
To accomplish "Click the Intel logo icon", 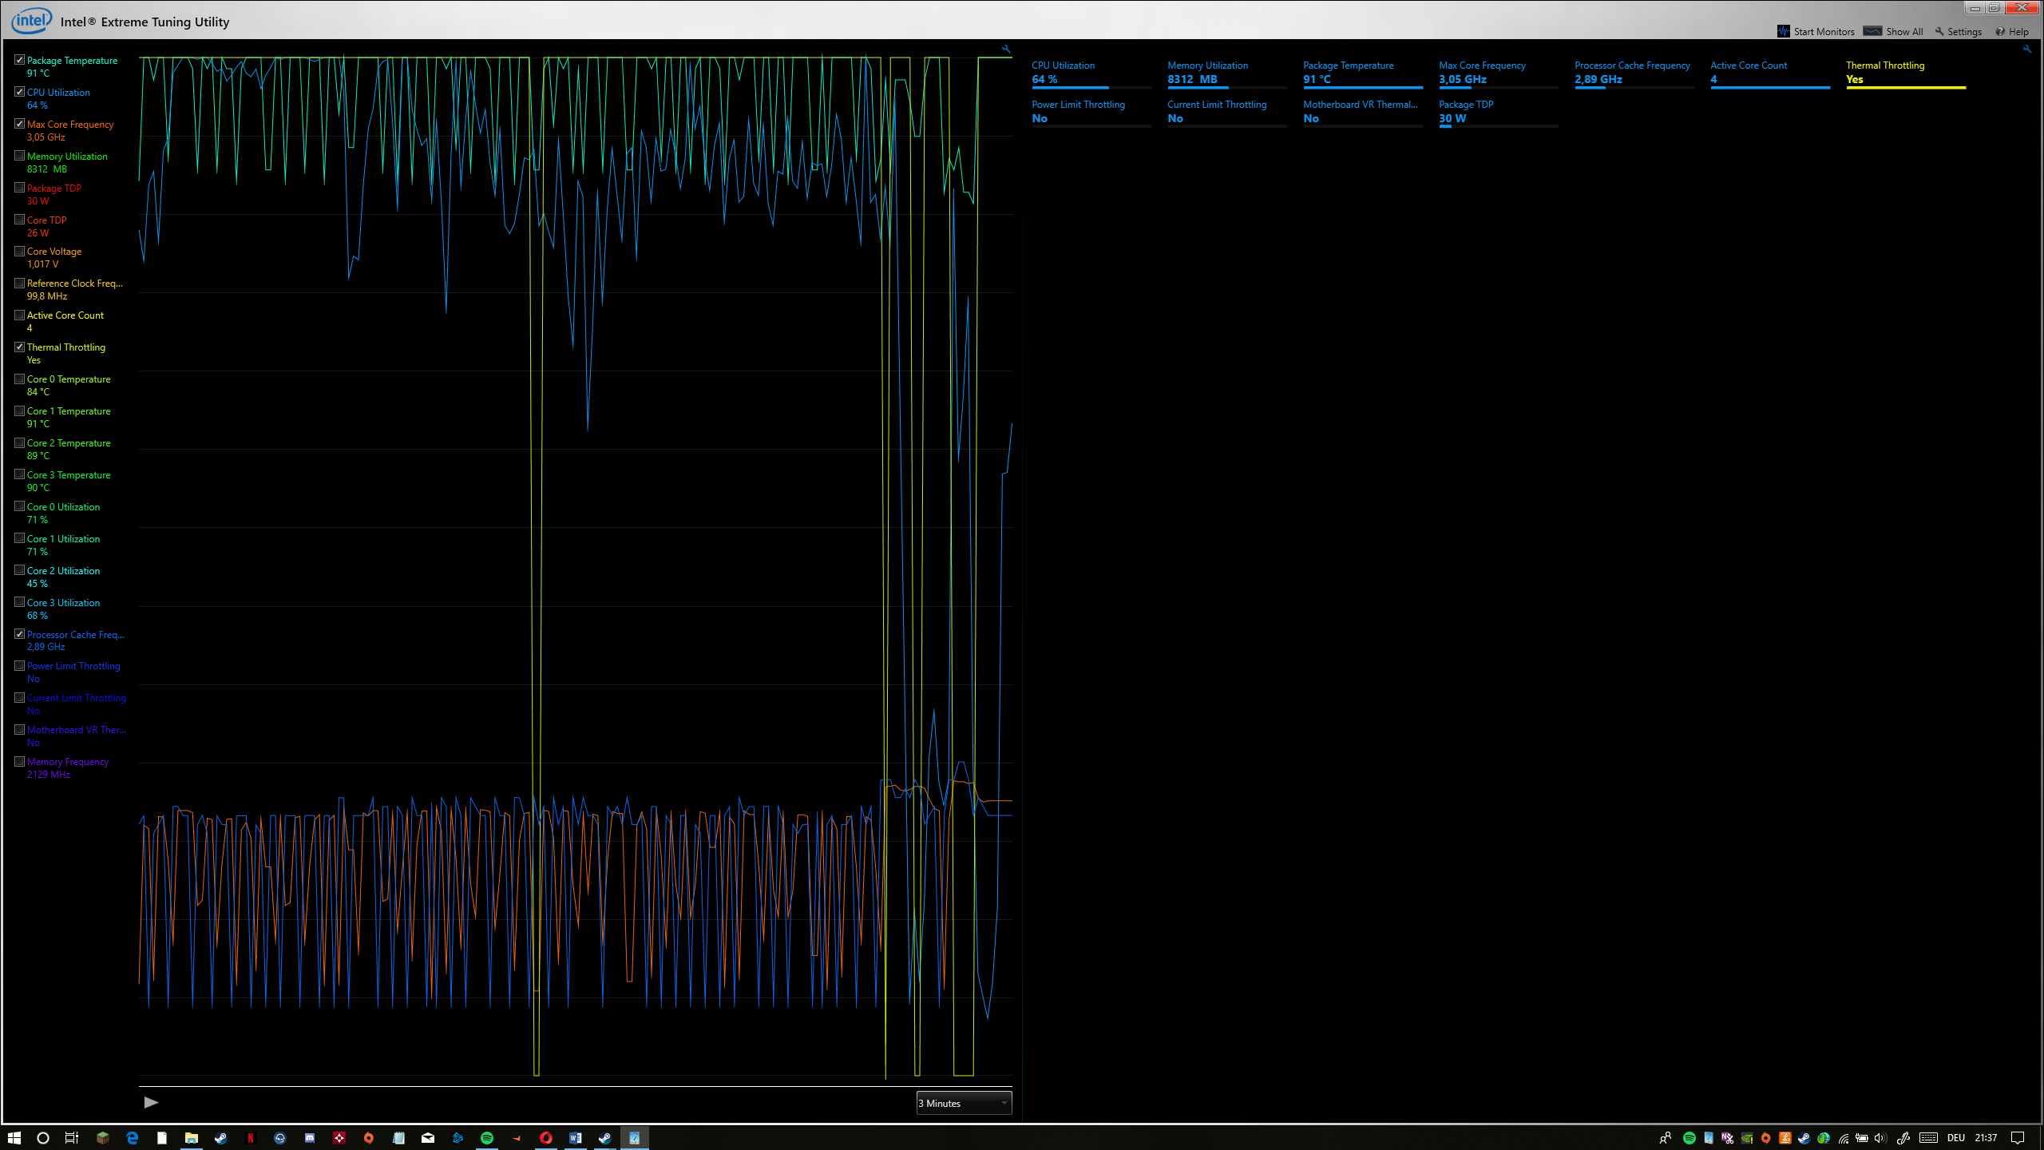I will 32,21.
